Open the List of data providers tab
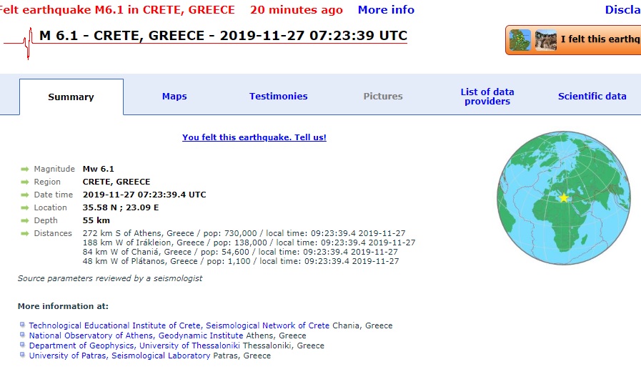Image resolution: width=641 pixels, height=387 pixels. (487, 97)
